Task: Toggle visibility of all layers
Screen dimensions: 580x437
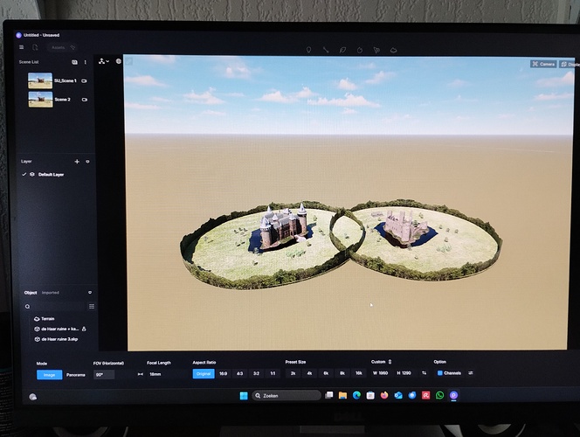Action: point(87,162)
